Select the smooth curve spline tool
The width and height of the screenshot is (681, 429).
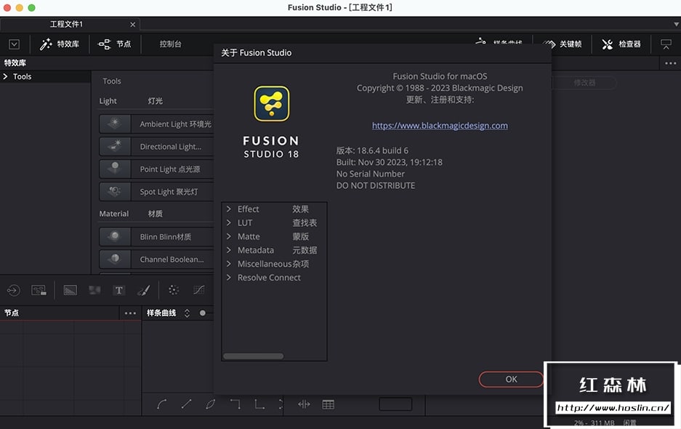coord(161,404)
